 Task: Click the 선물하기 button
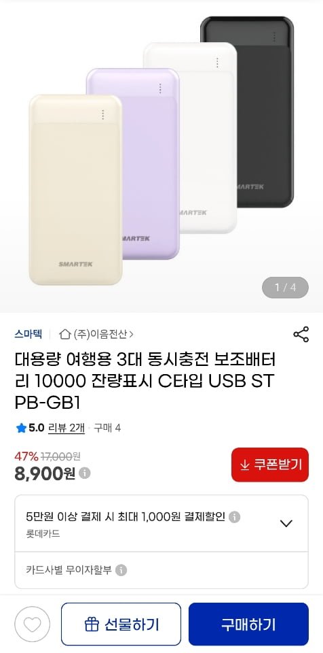pyautogui.click(x=121, y=624)
